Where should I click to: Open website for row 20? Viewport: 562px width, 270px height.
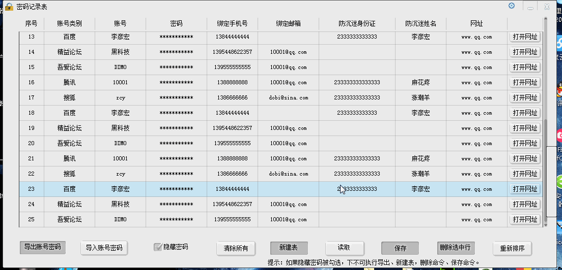click(525, 143)
